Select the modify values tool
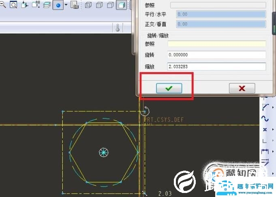The height and width of the screenshot is (197, 276). (265, 162)
